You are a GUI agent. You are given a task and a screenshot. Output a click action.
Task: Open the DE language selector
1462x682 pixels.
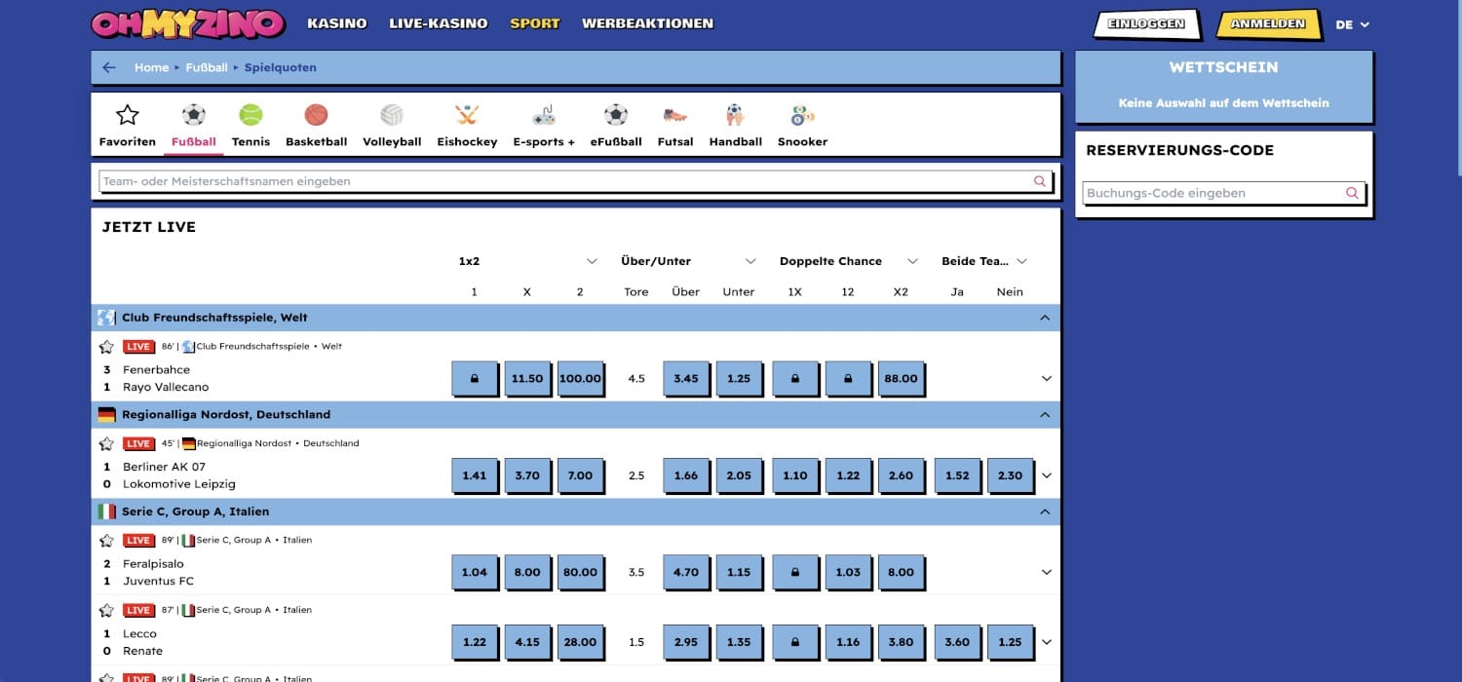coord(1353,25)
